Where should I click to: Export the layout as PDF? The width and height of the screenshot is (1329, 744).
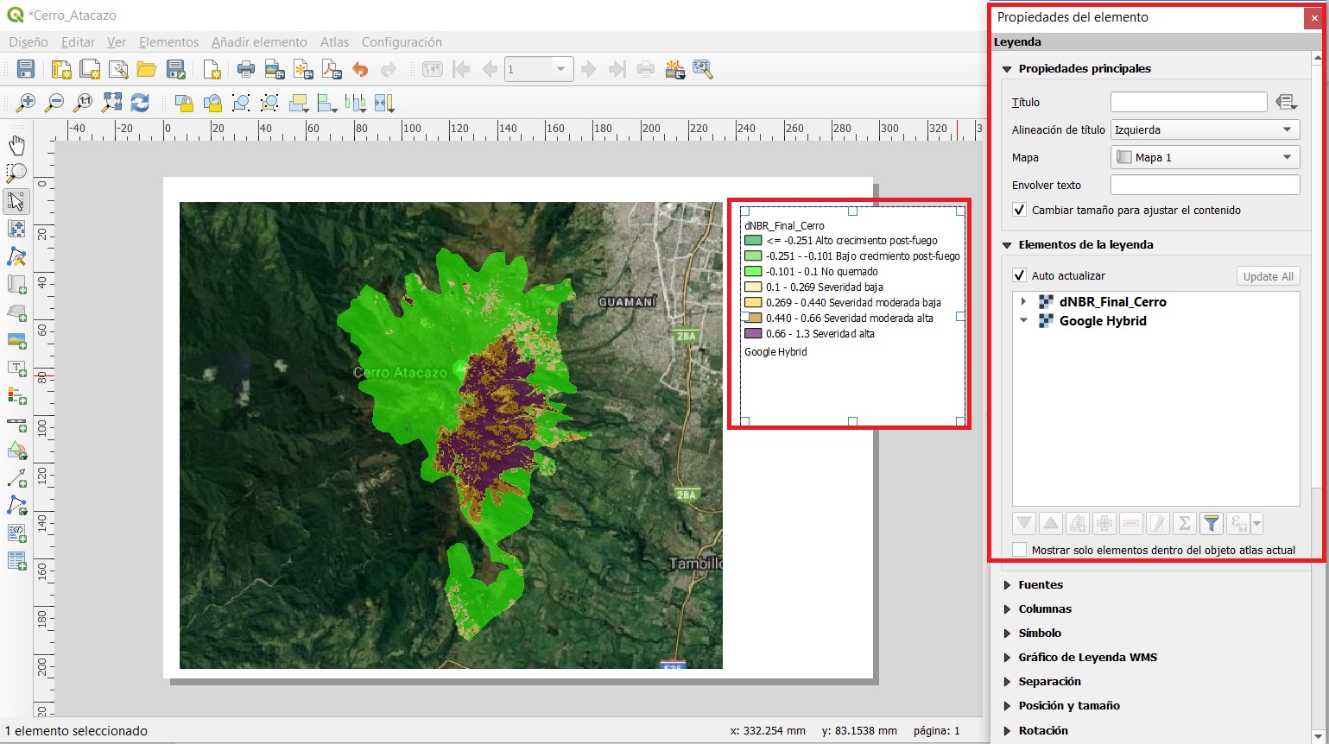pos(332,70)
